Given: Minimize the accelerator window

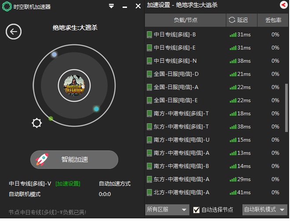Looking at the screenshot, I should click(125, 7).
